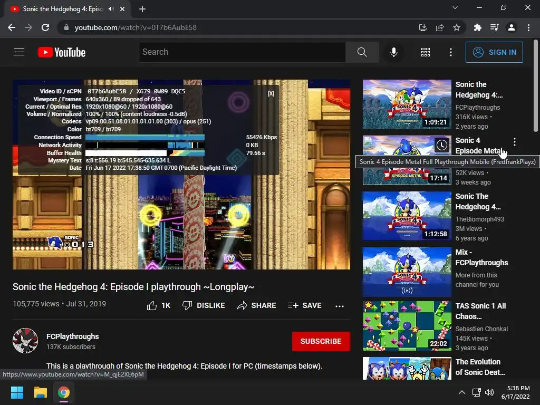This screenshot has width=540, height=405.
Task: Click the address bar URL
Action: [x=136, y=27]
